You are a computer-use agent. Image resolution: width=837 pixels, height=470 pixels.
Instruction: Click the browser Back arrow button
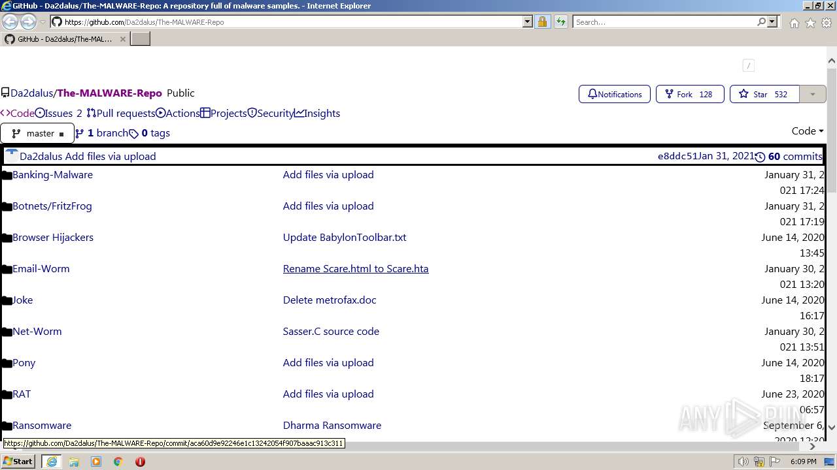(x=10, y=22)
